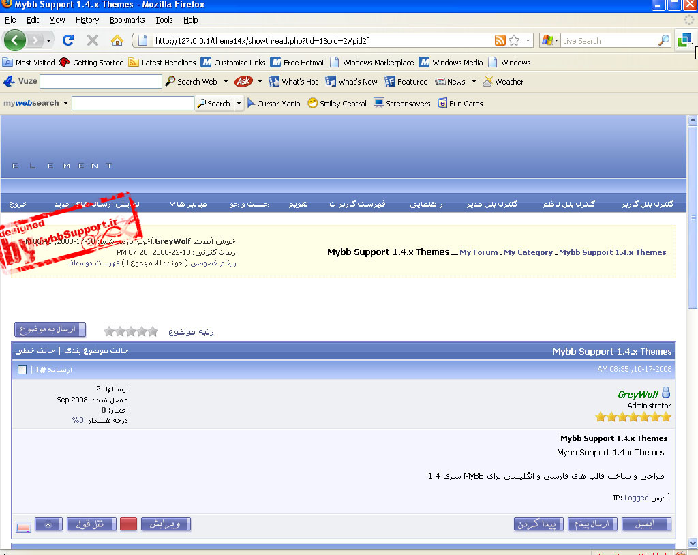This screenshot has width=698, height=555.
Task: Click the Ask logo button
Action: 243,82
